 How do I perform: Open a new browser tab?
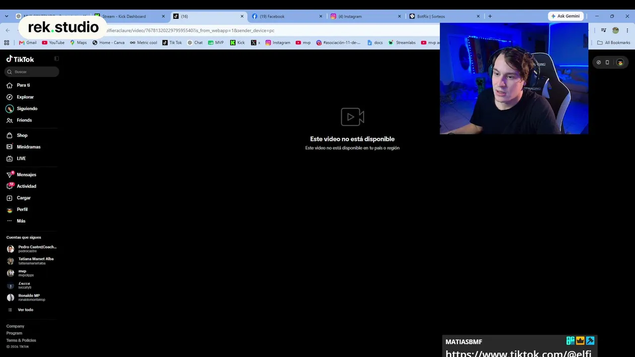(490, 16)
